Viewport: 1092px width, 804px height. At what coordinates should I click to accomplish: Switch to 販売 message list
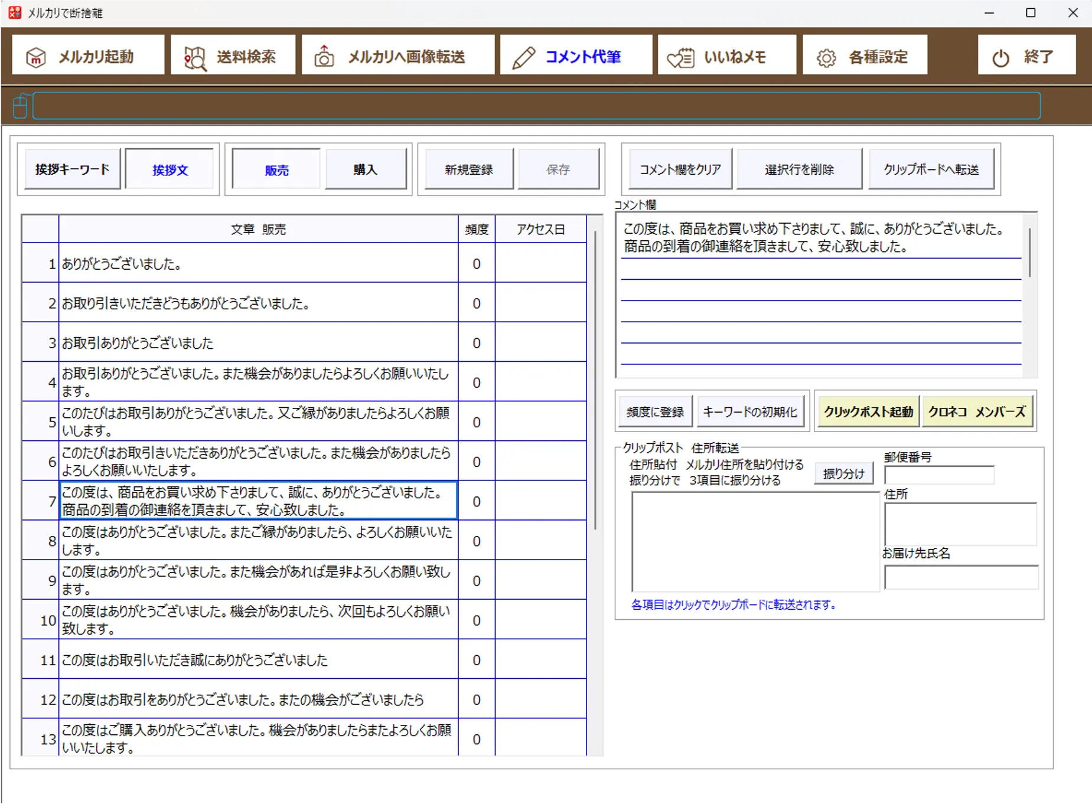[275, 169]
